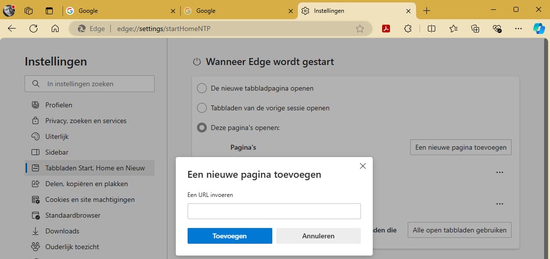Open Downloads settings in the sidebar

pos(62,231)
